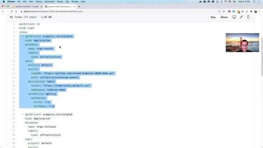The height and width of the screenshot is (148, 263).
Task: Open macOS Notification Center icon
Action: tap(259, 2)
